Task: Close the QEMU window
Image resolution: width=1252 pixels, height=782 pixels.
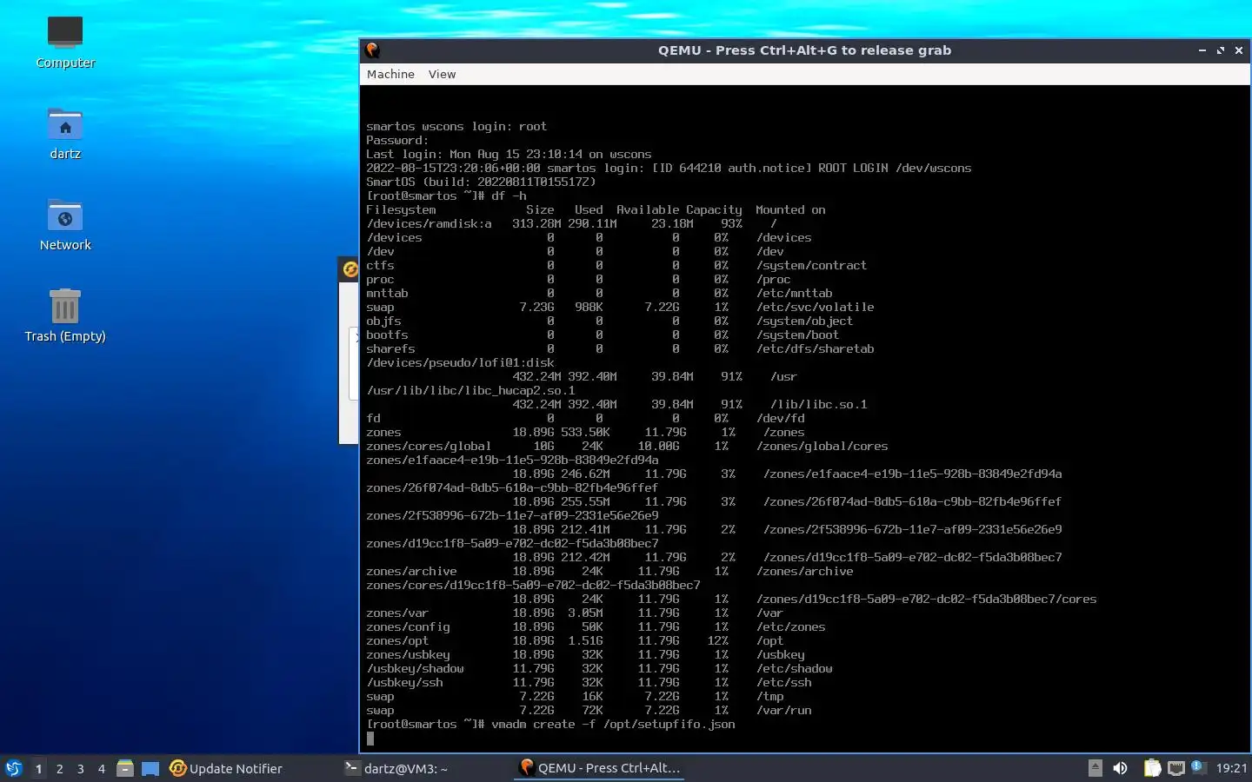Action: 1239,50
